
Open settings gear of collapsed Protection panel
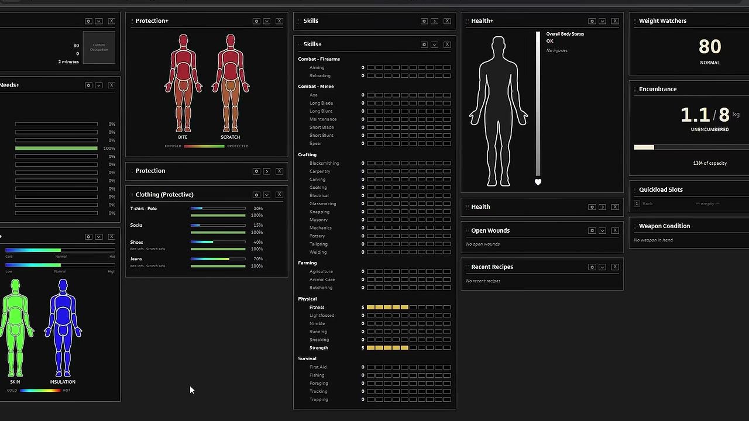tap(256, 171)
